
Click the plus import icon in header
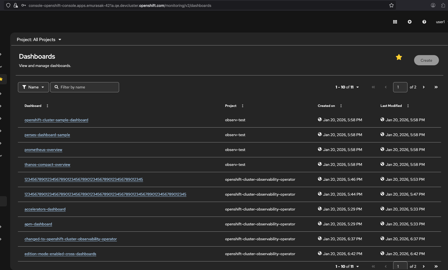(x=409, y=22)
